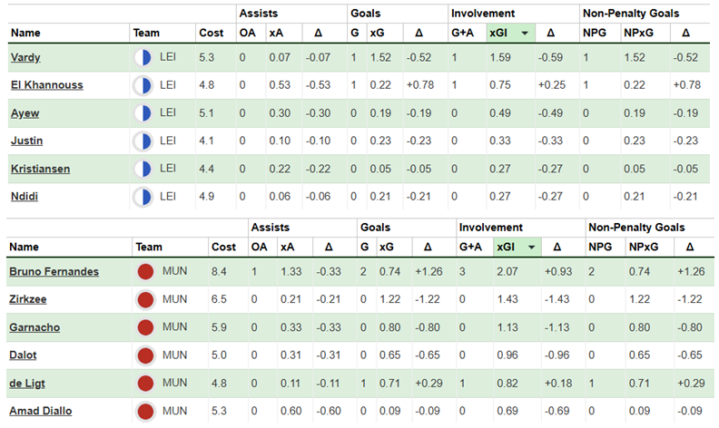Viewport: 719px width, 428px height.
Task: Click the Leicester badge in Vardy's row
Action: (143, 57)
